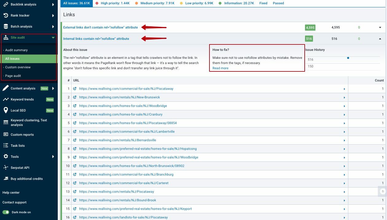This screenshot has width=387, height=220.
Task: Open external link icon for homes-for-sale/NJ/Woodbridge row 3
Action: 75,106
